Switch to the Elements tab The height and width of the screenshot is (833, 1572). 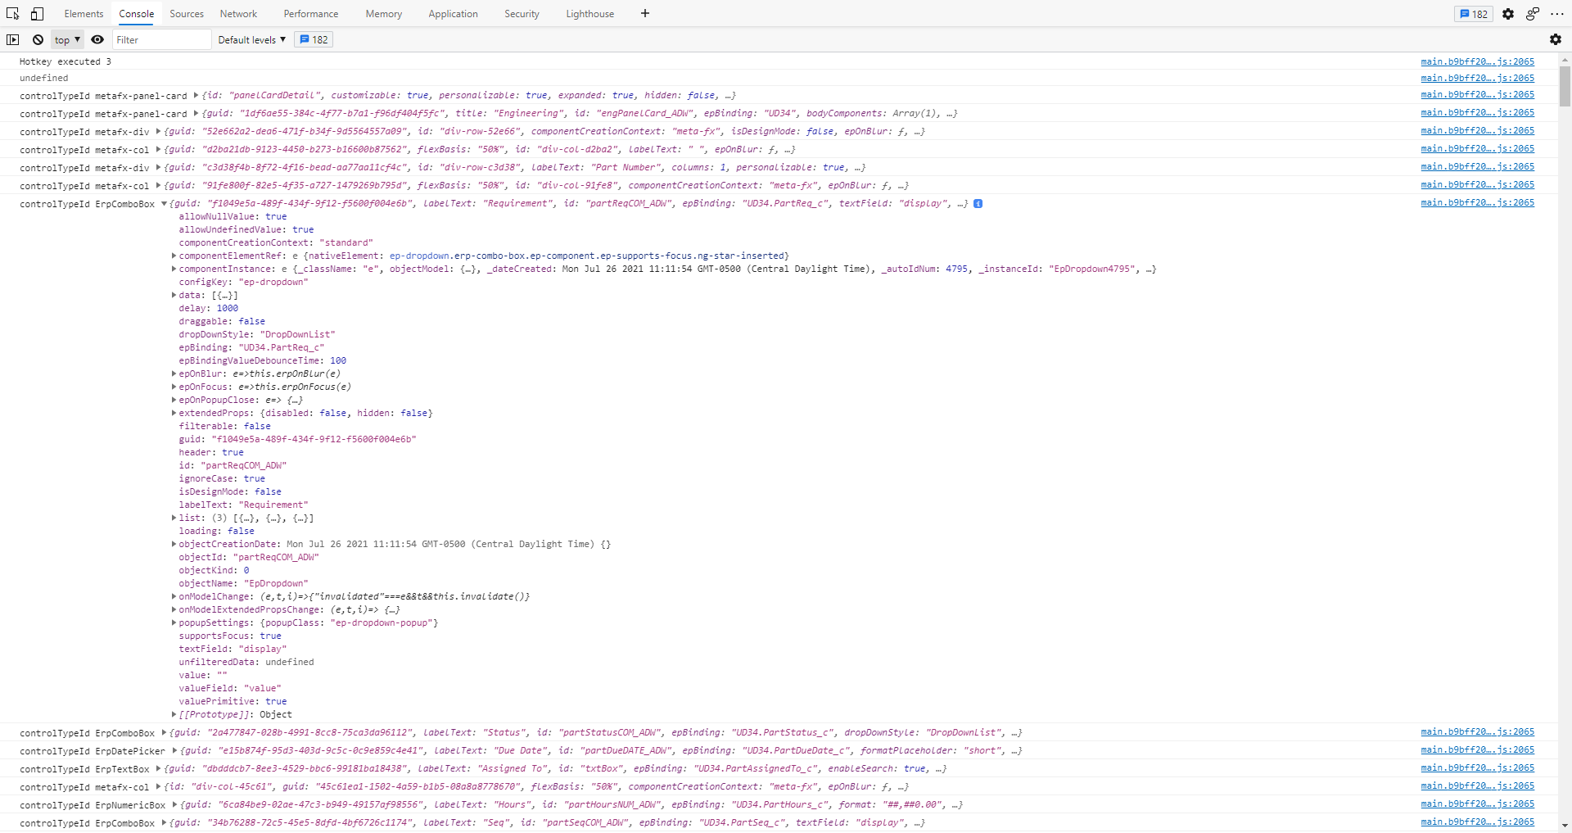tap(84, 14)
